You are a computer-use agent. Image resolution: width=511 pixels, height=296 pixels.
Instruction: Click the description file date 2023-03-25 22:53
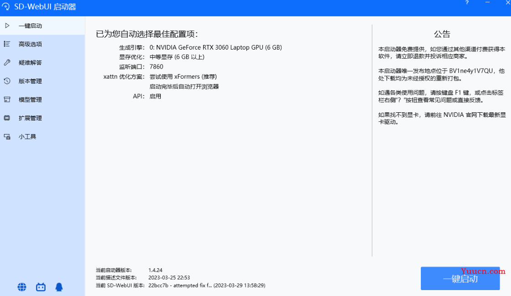tap(169, 277)
